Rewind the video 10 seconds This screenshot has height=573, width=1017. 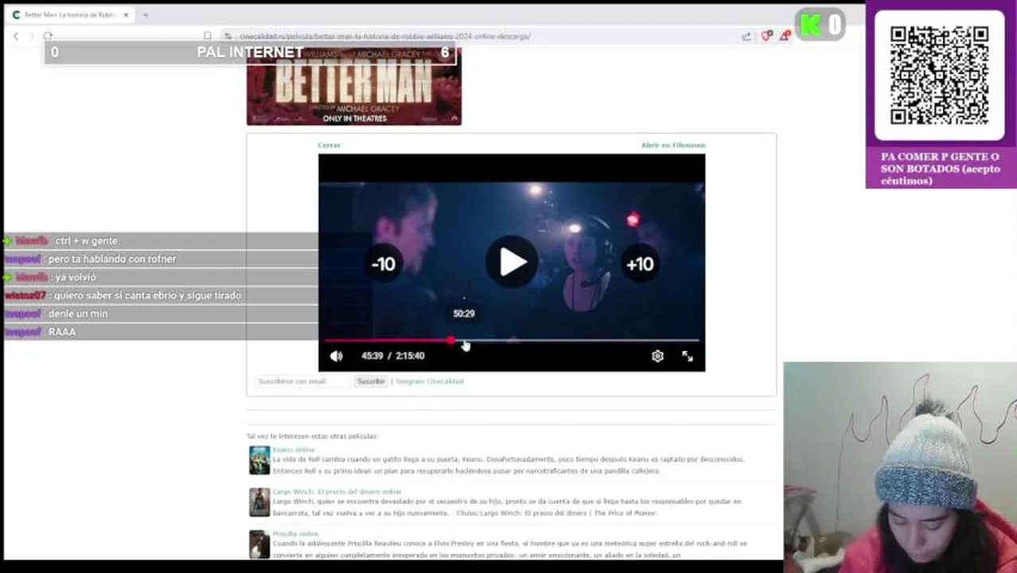click(x=384, y=264)
